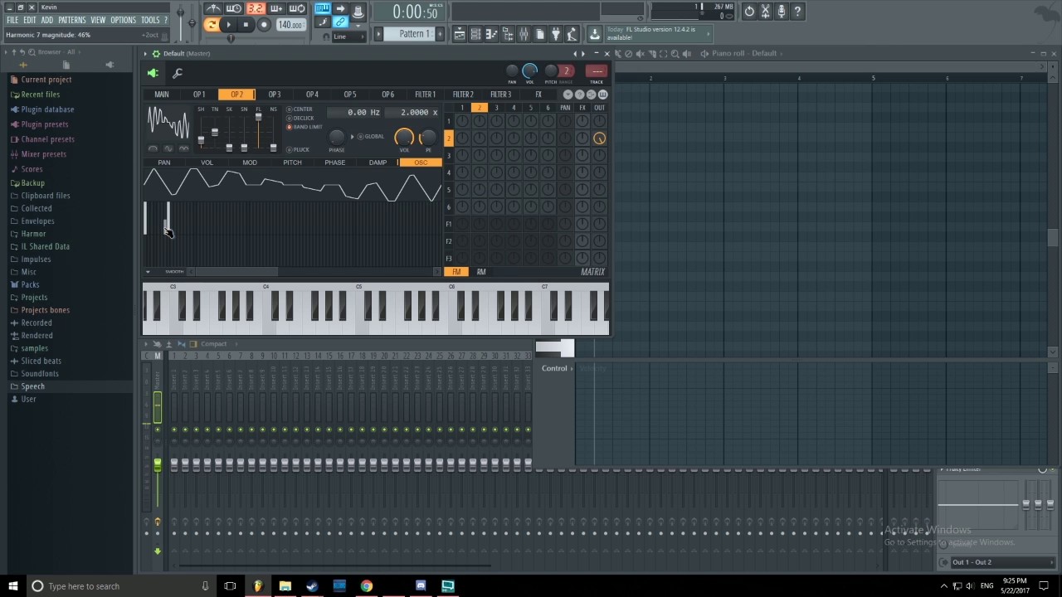Select the RM matrix mode

tap(481, 272)
